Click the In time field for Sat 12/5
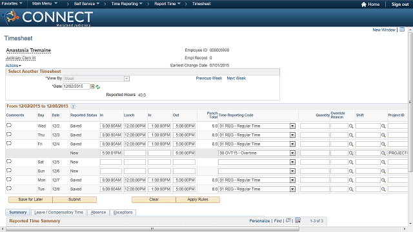Screen dimensions: 413x232 point(111,162)
